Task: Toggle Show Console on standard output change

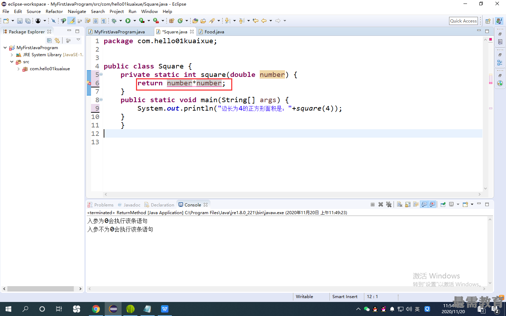Action: [424, 204]
